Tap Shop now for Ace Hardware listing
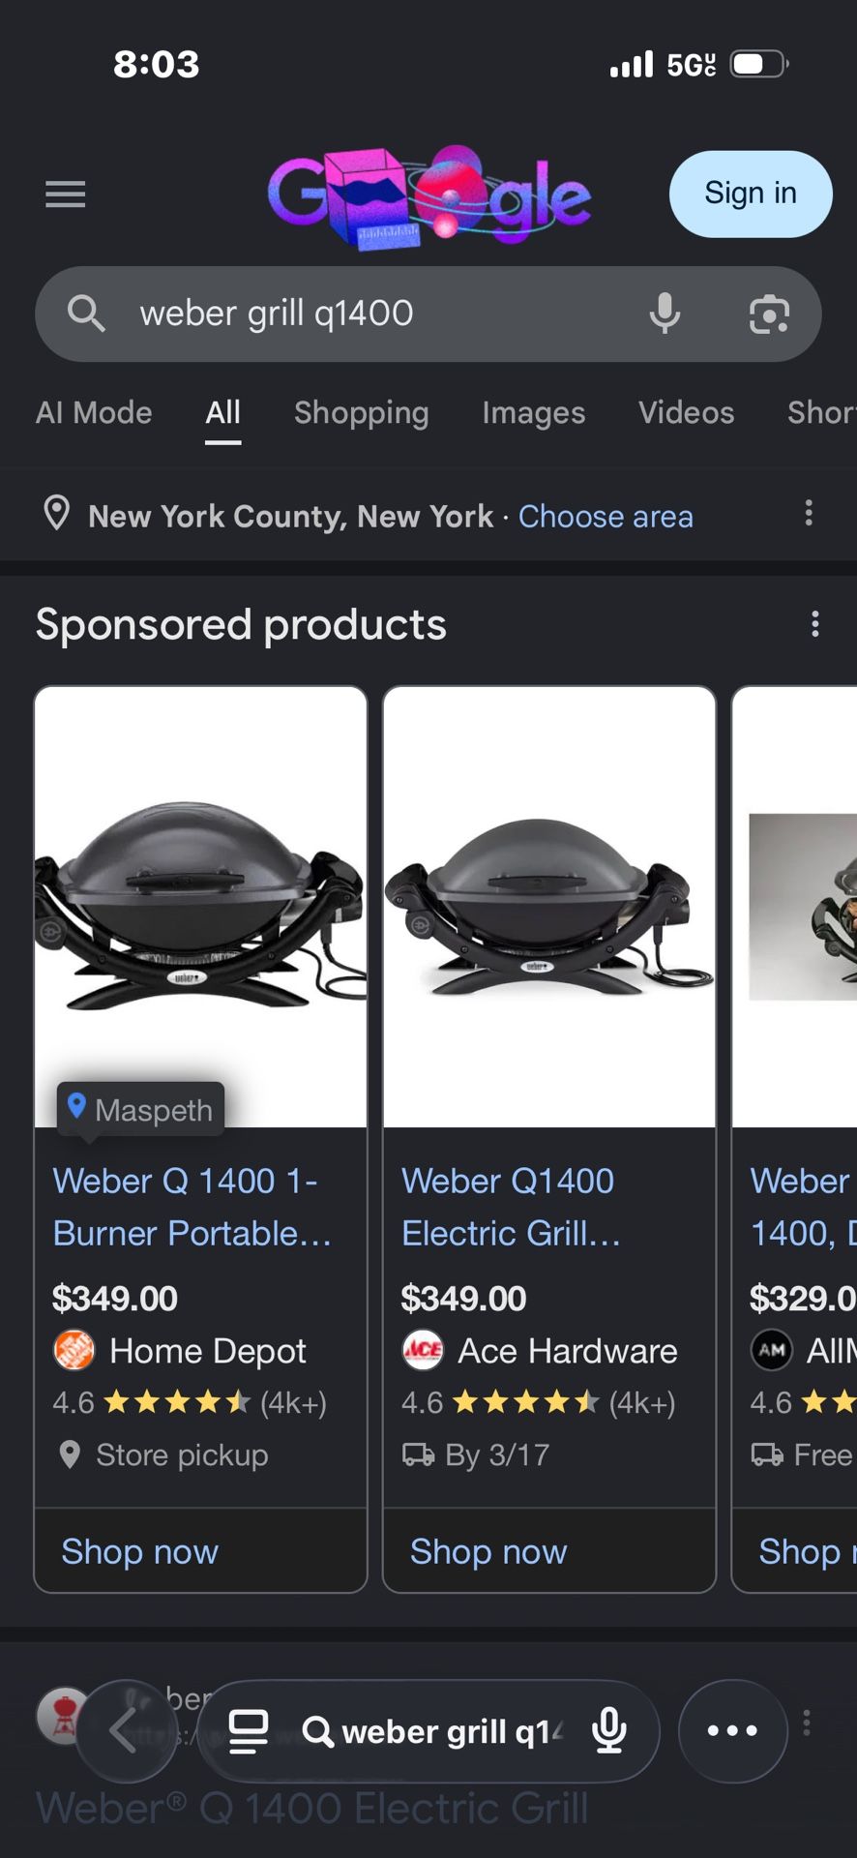Image resolution: width=857 pixels, height=1858 pixels. [488, 1551]
